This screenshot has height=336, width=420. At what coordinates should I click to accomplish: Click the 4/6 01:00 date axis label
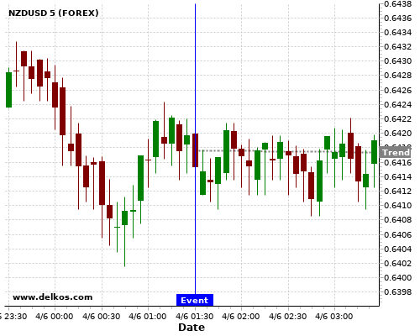pyautogui.click(x=148, y=317)
